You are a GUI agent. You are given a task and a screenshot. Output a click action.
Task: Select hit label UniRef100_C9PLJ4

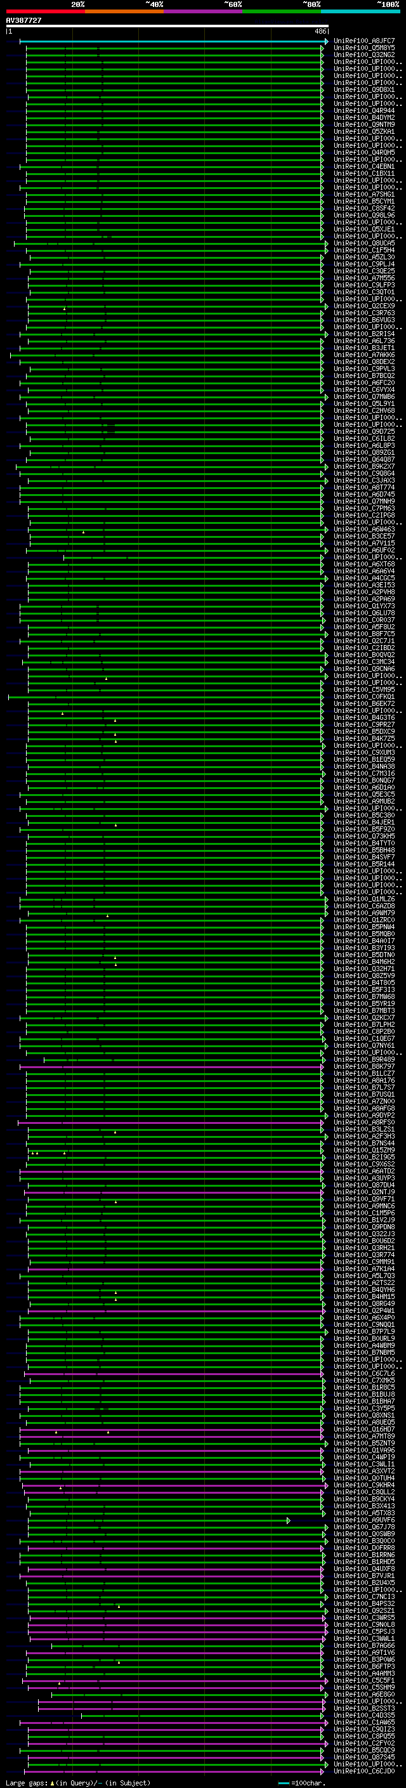pyautogui.click(x=364, y=264)
